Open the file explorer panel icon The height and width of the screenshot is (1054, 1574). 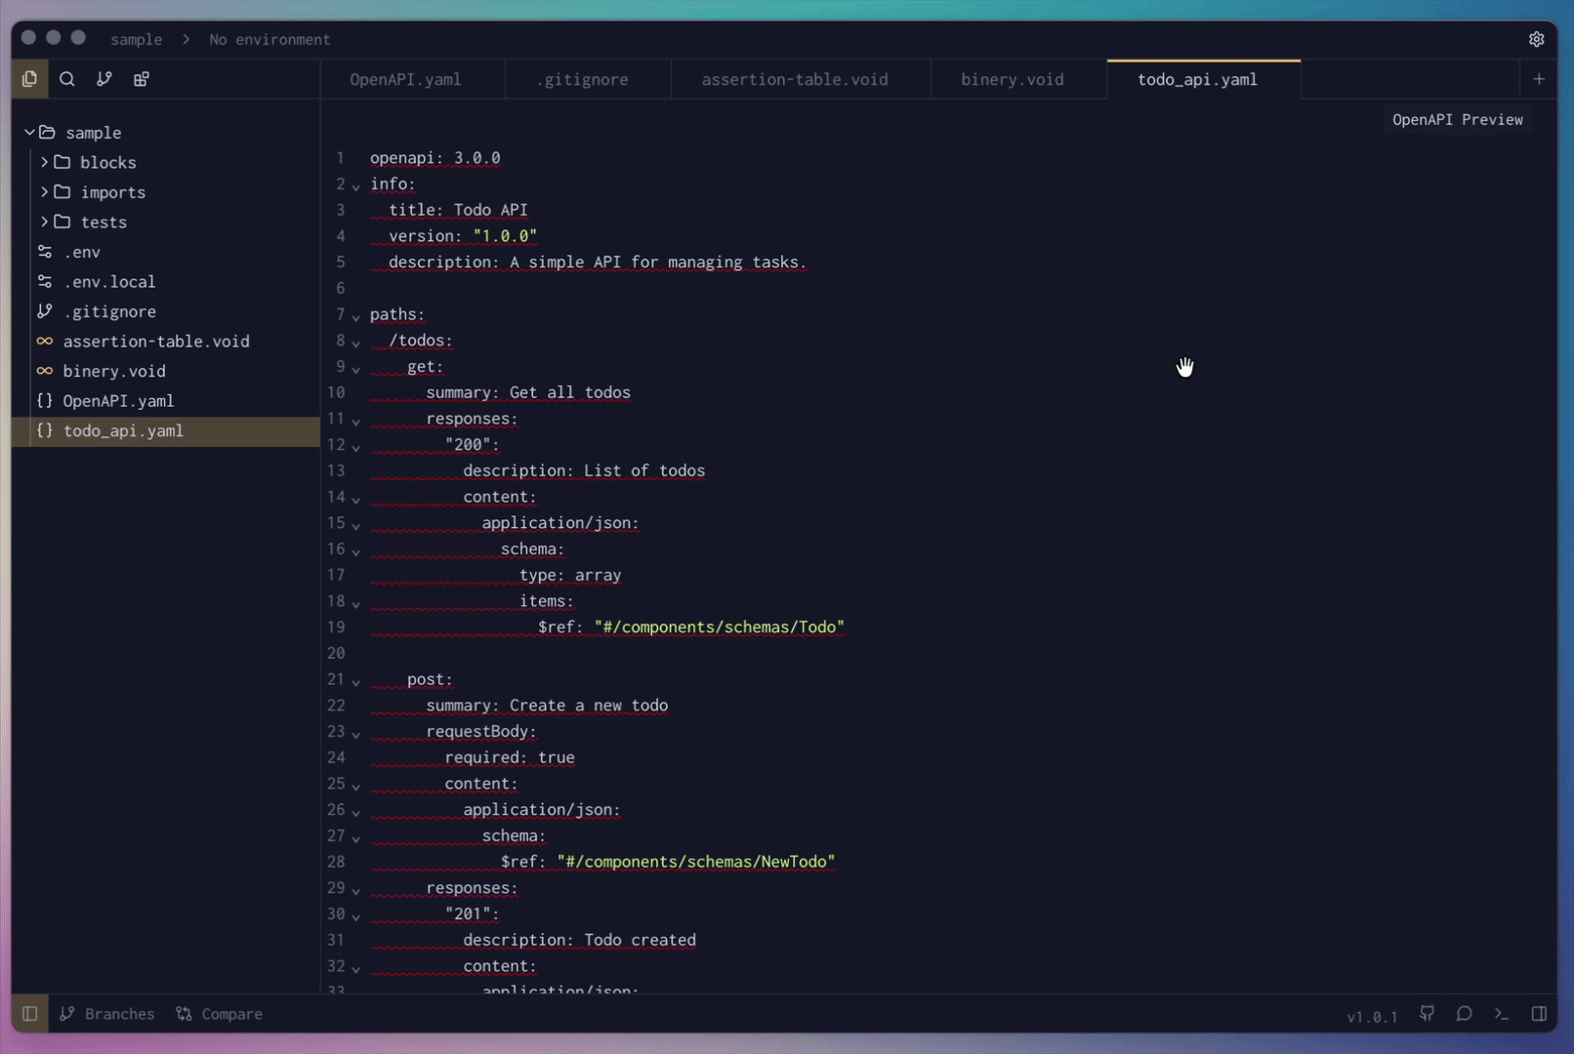[x=29, y=79]
